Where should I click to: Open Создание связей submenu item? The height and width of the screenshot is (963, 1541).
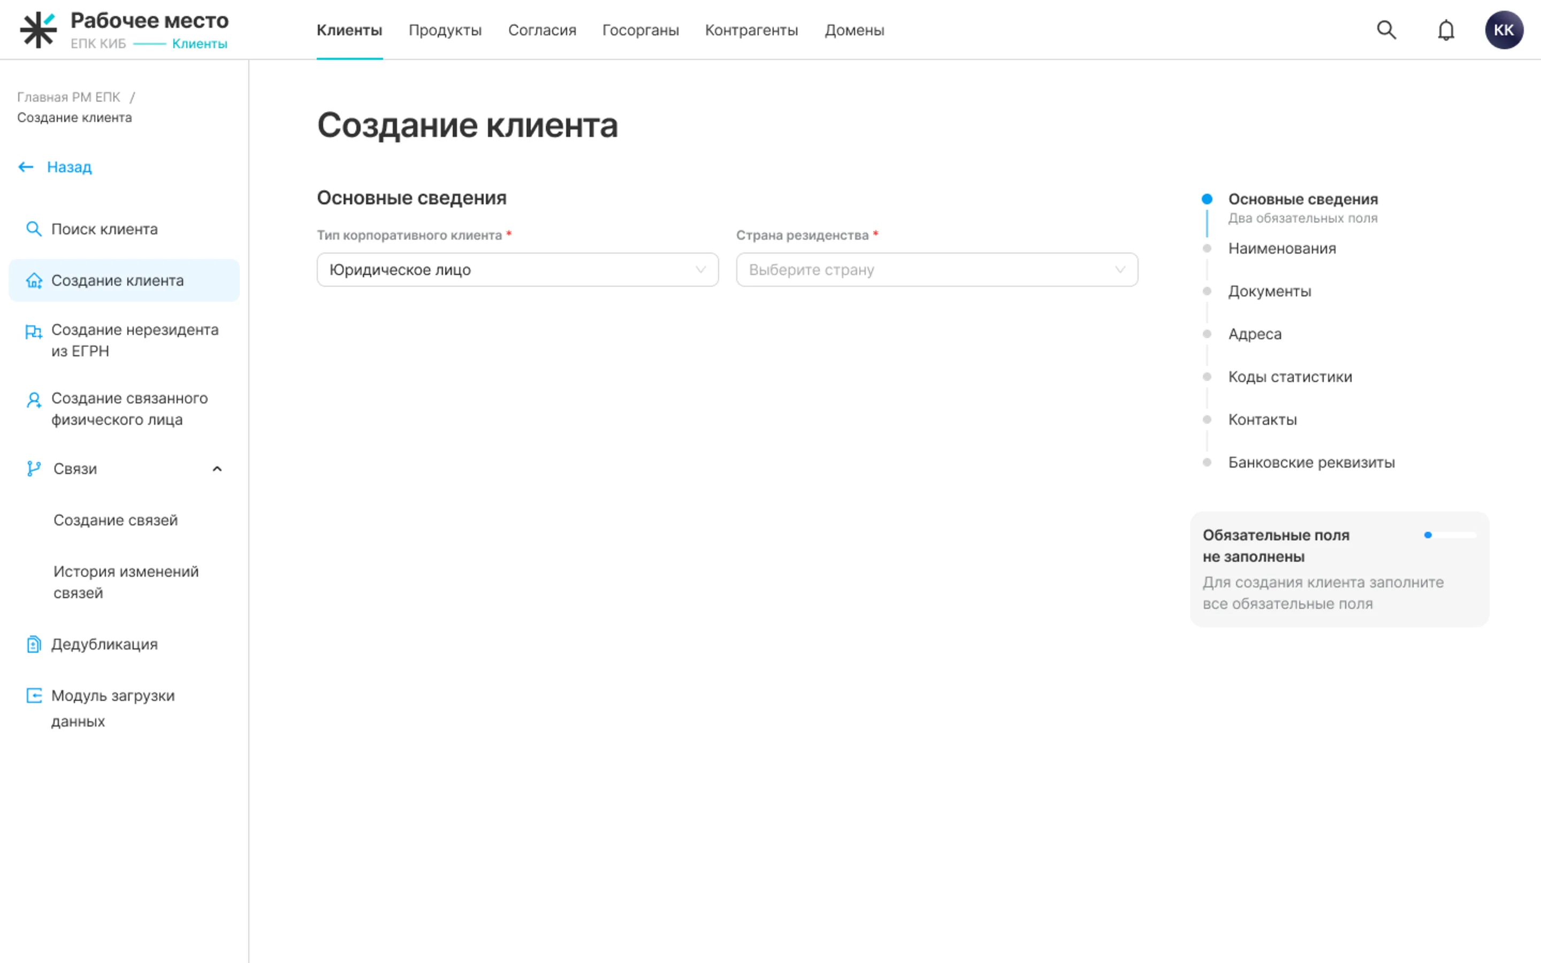click(115, 519)
